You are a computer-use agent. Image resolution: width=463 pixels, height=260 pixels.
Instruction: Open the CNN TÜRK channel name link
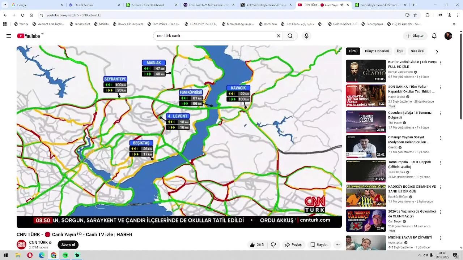pos(38,243)
